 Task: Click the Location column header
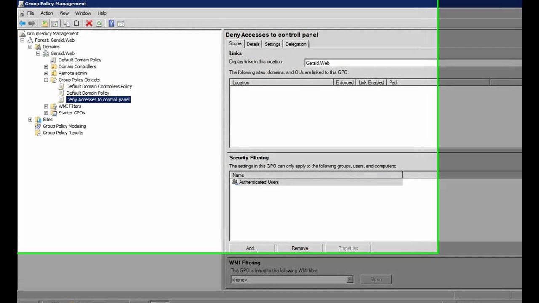coord(282,83)
